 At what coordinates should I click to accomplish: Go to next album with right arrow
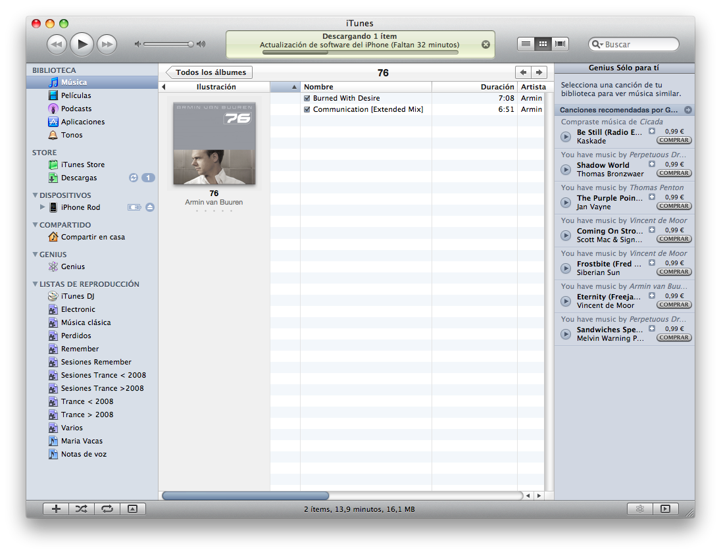click(539, 72)
